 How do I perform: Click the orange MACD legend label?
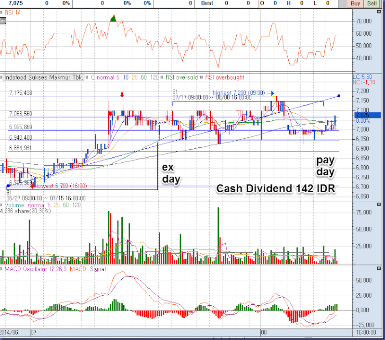coord(78,269)
